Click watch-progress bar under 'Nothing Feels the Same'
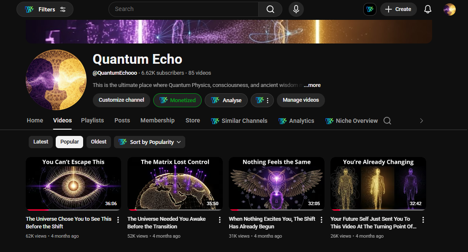 point(277,210)
